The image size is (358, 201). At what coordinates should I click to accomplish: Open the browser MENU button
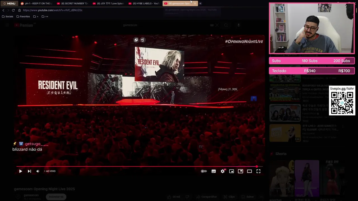[x=9, y=3]
